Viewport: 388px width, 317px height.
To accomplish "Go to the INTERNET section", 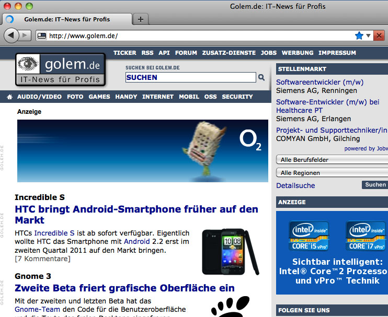I will click(158, 97).
